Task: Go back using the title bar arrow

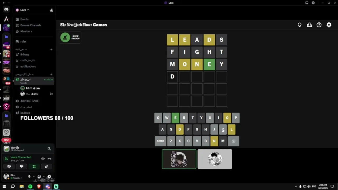Action: [4, 3]
